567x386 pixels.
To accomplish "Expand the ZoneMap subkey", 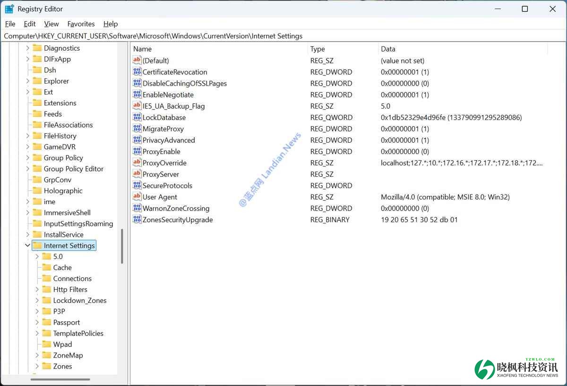I will point(37,355).
